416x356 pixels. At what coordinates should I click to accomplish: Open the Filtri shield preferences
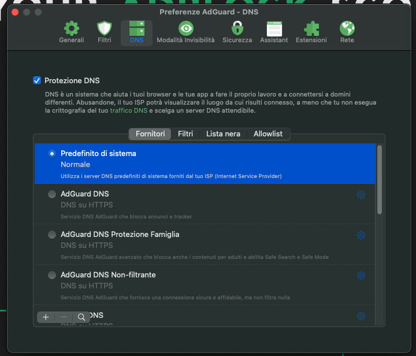coord(104,32)
